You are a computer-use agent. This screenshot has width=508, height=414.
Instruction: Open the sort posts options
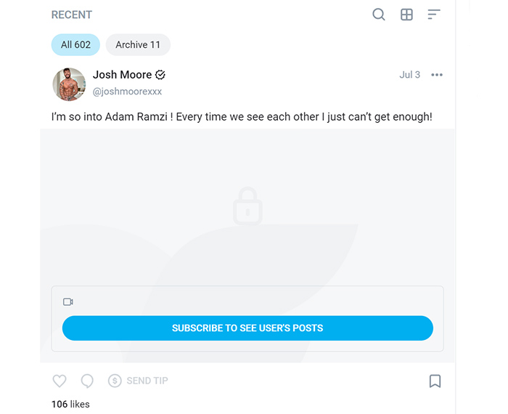click(434, 15)
